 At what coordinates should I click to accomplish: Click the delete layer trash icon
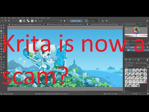(x=147, y=59)
